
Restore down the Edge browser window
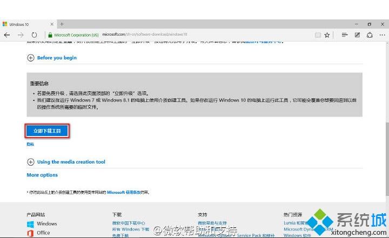click(x=370, y=24)
